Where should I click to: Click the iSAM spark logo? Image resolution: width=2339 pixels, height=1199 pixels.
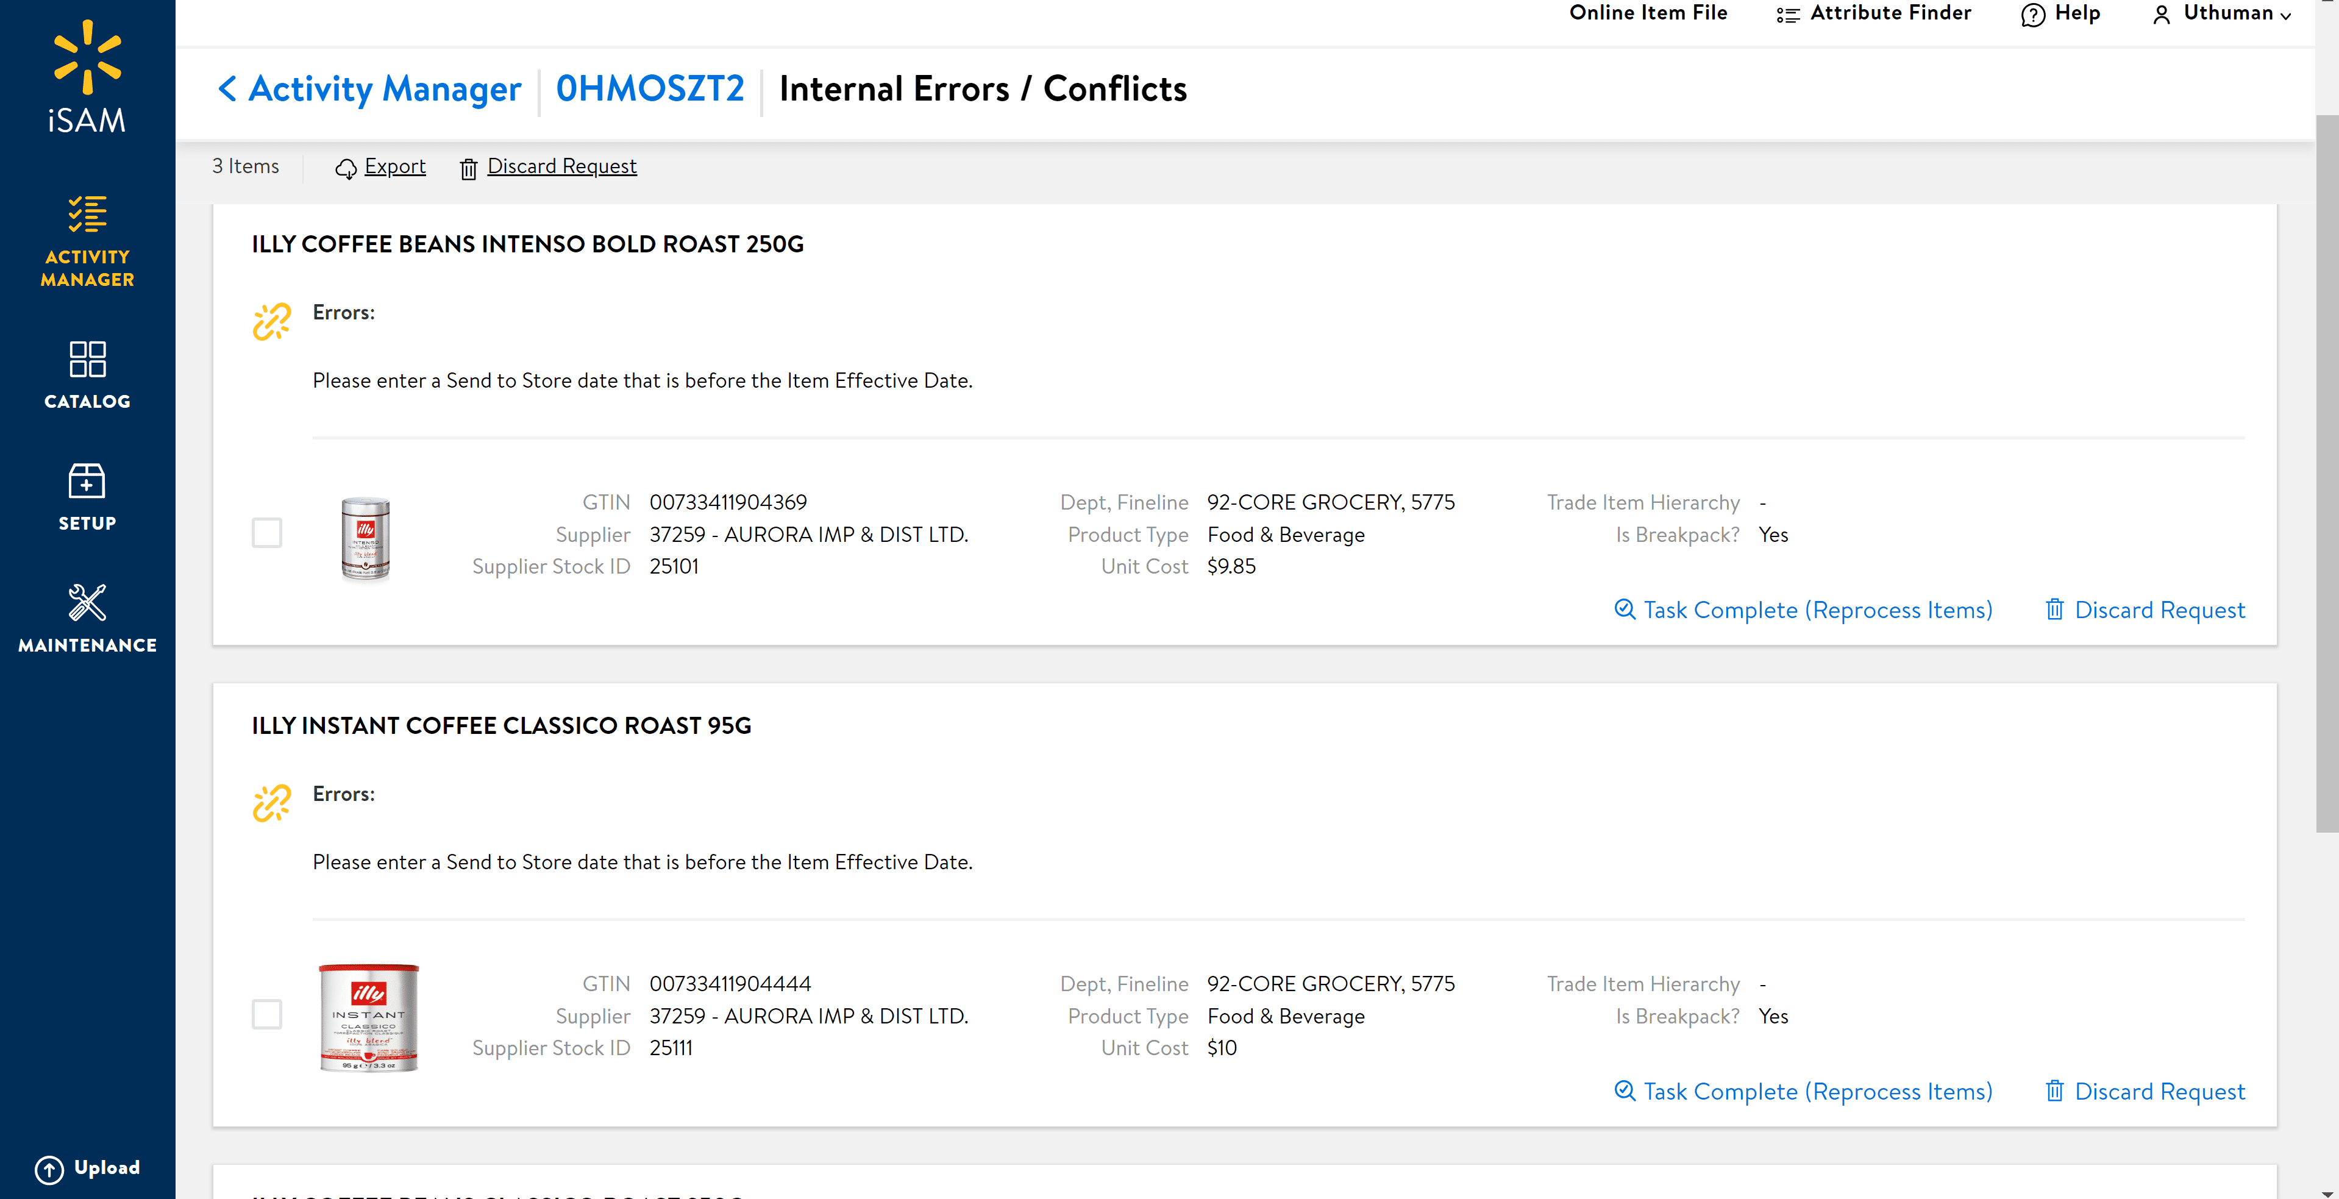[x=87, y=57]
